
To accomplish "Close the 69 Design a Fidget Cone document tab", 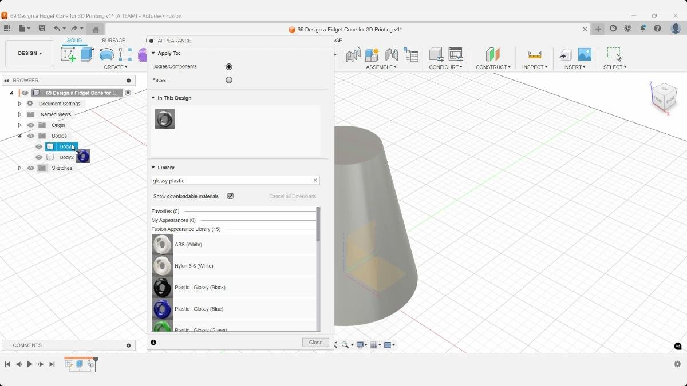I will [585, 29].
